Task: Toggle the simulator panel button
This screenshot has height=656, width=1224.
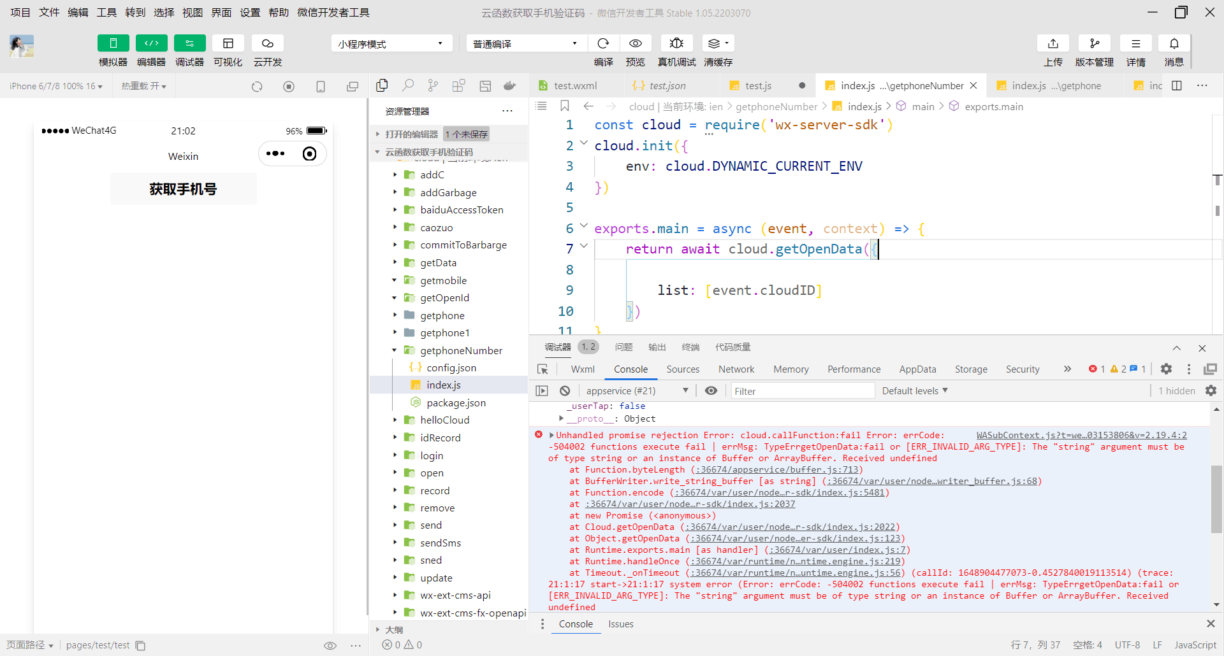Action: (x=113, y=43)
